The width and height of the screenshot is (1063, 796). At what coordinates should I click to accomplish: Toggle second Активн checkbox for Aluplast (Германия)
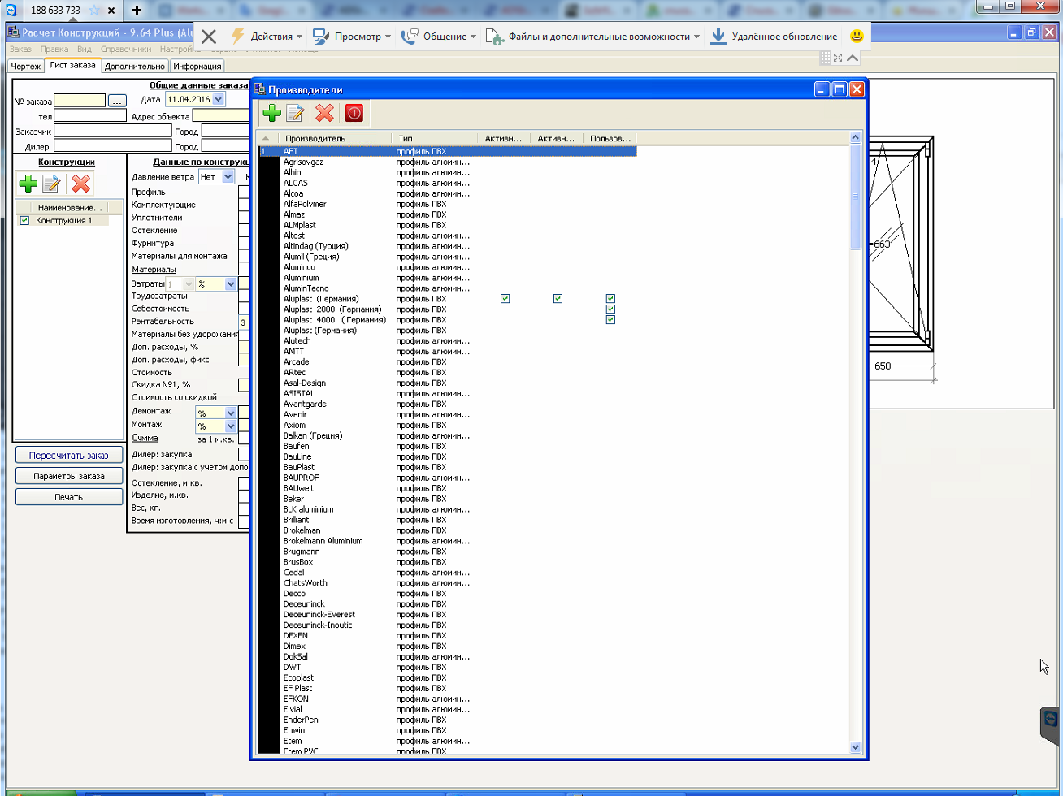pos(558,299)
